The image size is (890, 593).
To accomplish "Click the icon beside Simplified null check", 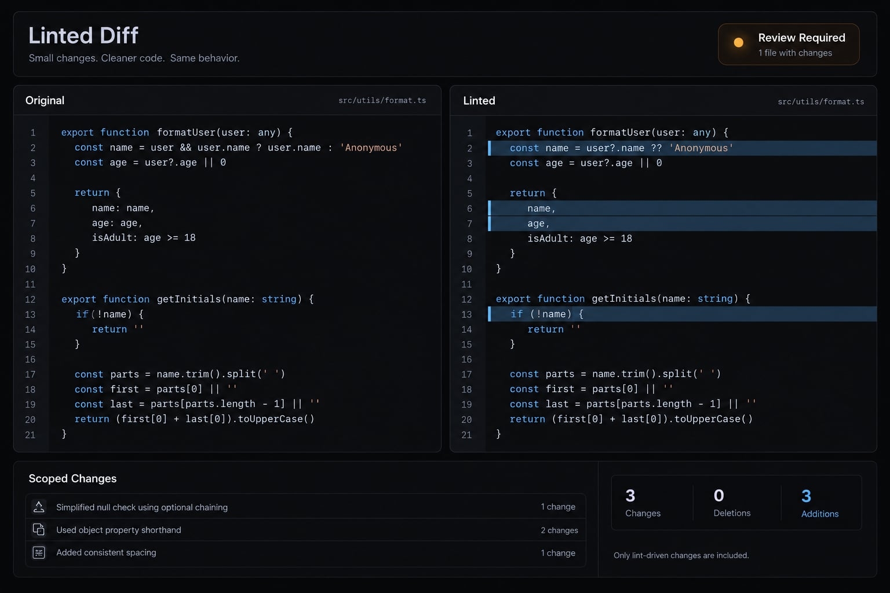I will pos(39,507).
